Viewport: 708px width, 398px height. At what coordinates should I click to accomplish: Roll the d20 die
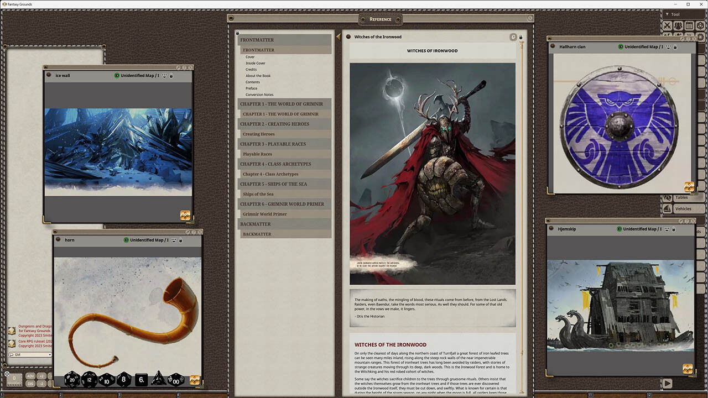click(72, 380)
